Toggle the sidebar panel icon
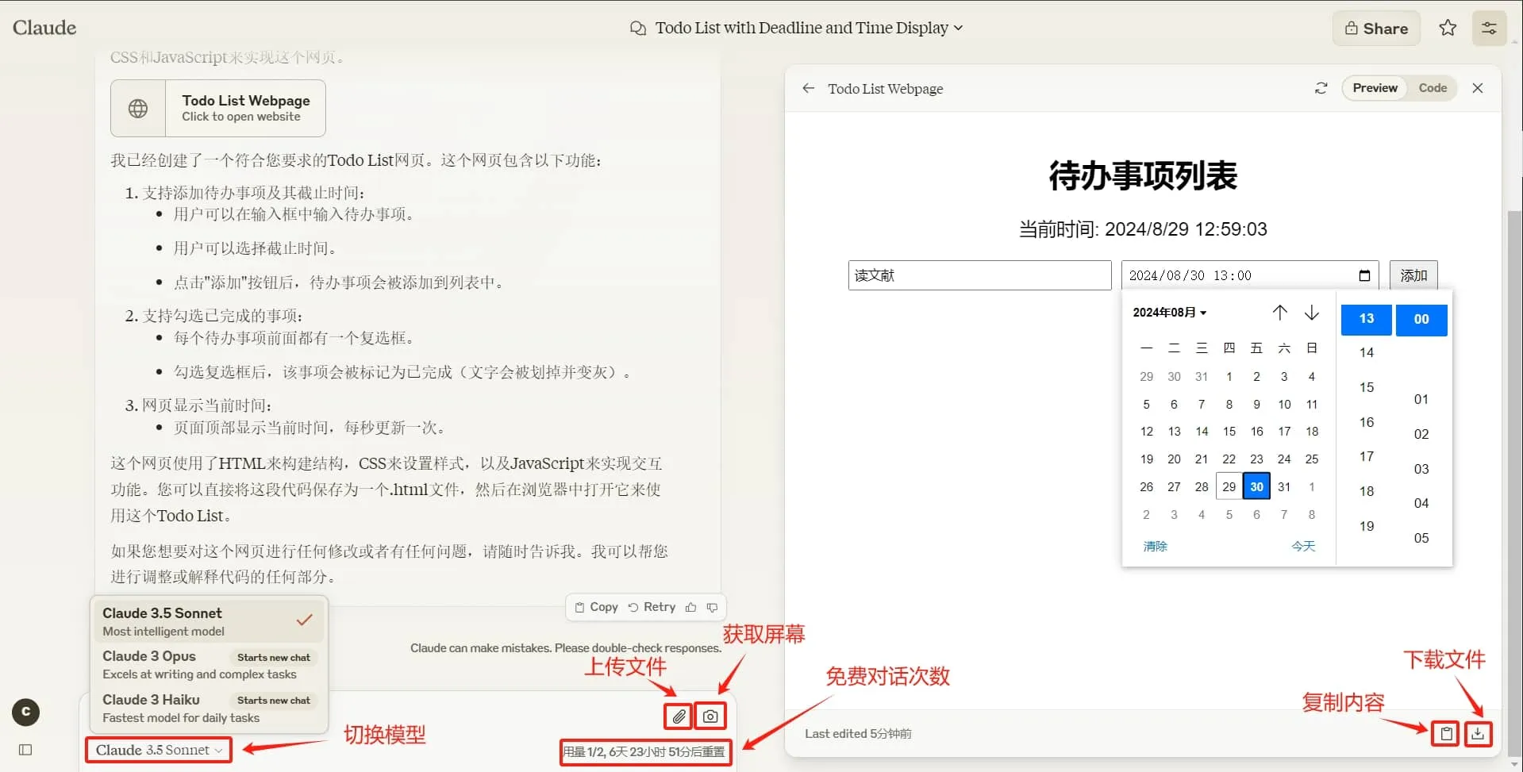Image resolution: width=1523 pixels, height=772 pixels. tap(25, 750)
